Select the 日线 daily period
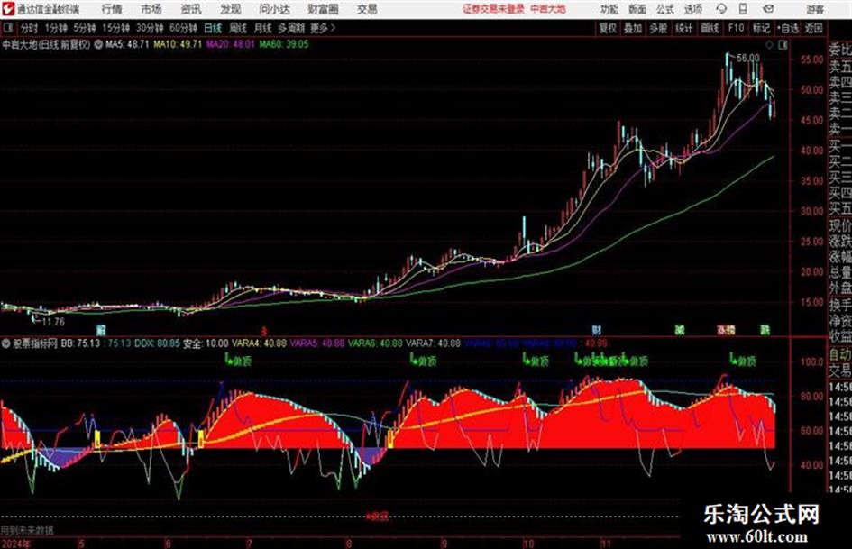 pos(213,28)
